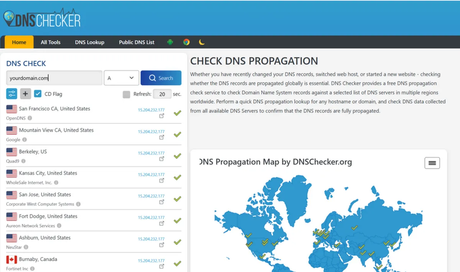Open the Android app icon in navbar
The image size is (460, 272).
(170, 42)
